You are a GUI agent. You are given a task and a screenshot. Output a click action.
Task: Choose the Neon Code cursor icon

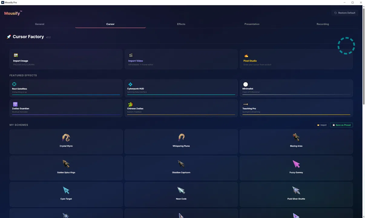coord(181,190)
